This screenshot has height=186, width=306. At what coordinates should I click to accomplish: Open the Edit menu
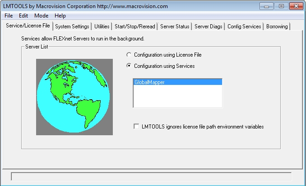23,15
